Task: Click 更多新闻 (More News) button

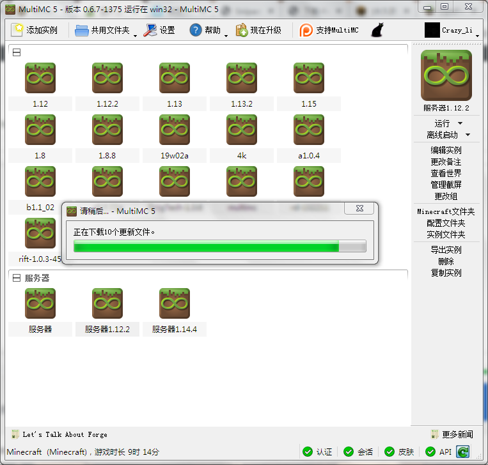Action: (452, 434)
